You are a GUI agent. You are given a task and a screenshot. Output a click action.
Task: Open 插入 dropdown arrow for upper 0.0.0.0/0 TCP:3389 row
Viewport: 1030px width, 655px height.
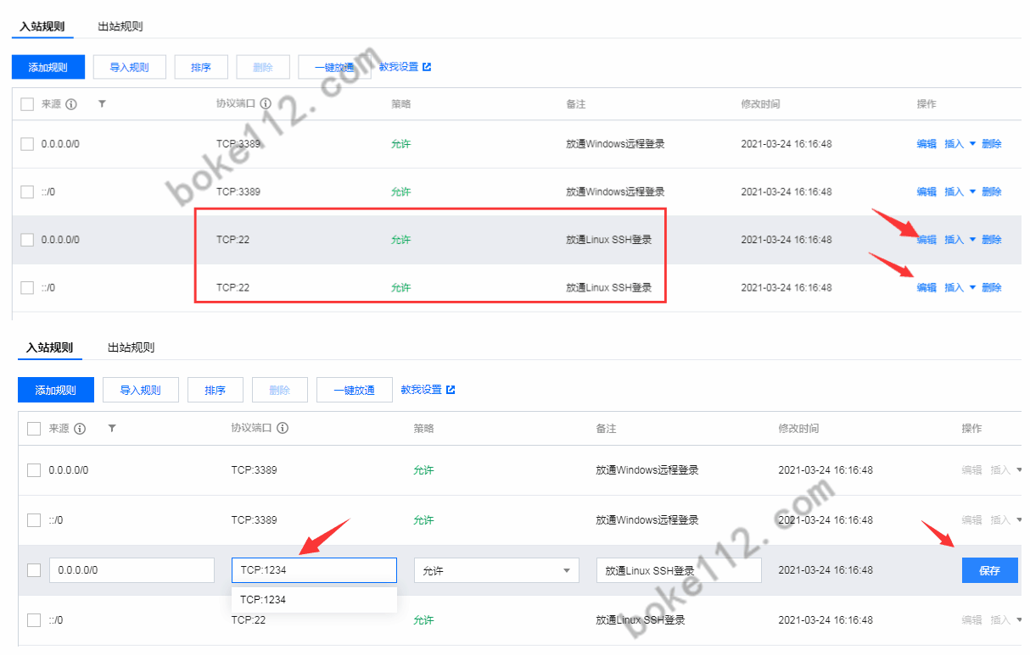pos(972,144)
